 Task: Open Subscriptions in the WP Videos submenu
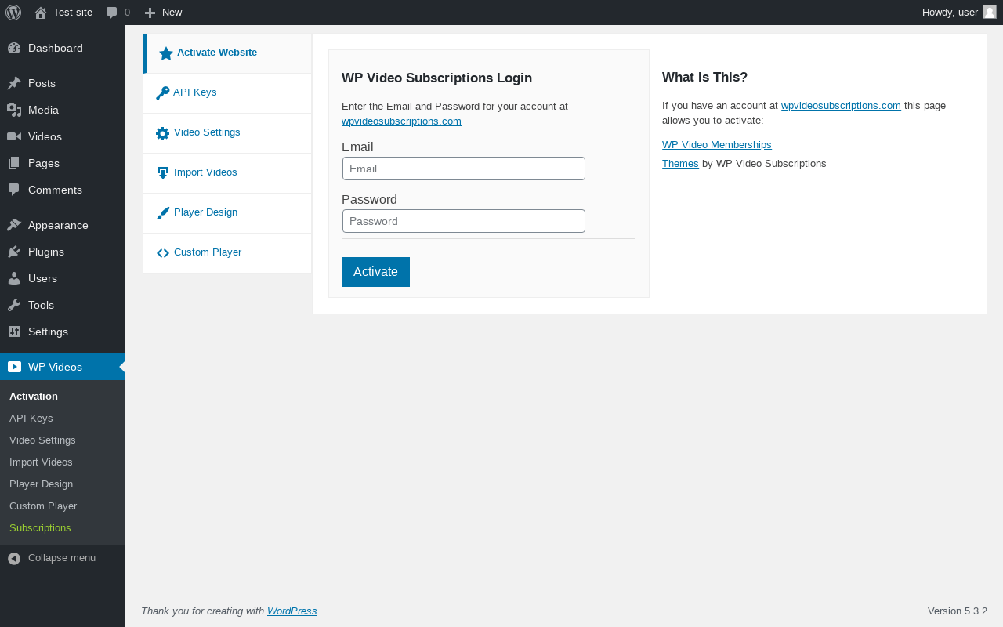click(40, 528)
